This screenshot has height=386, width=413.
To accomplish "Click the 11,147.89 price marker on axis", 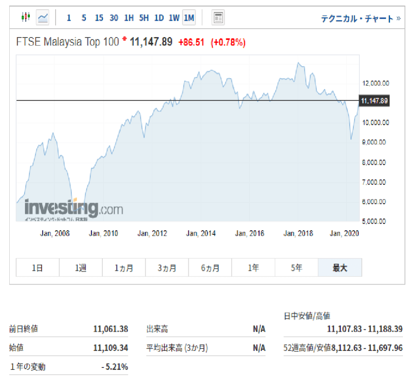I will [x=374, y=101].
